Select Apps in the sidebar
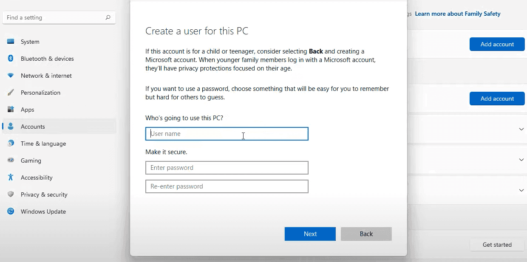 tap(28, 110)
